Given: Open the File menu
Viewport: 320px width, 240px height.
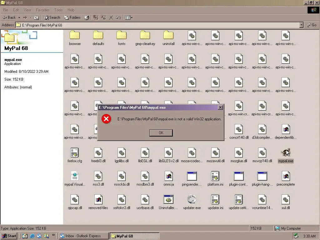Looking at the screenshot, I should pos(6,10).
